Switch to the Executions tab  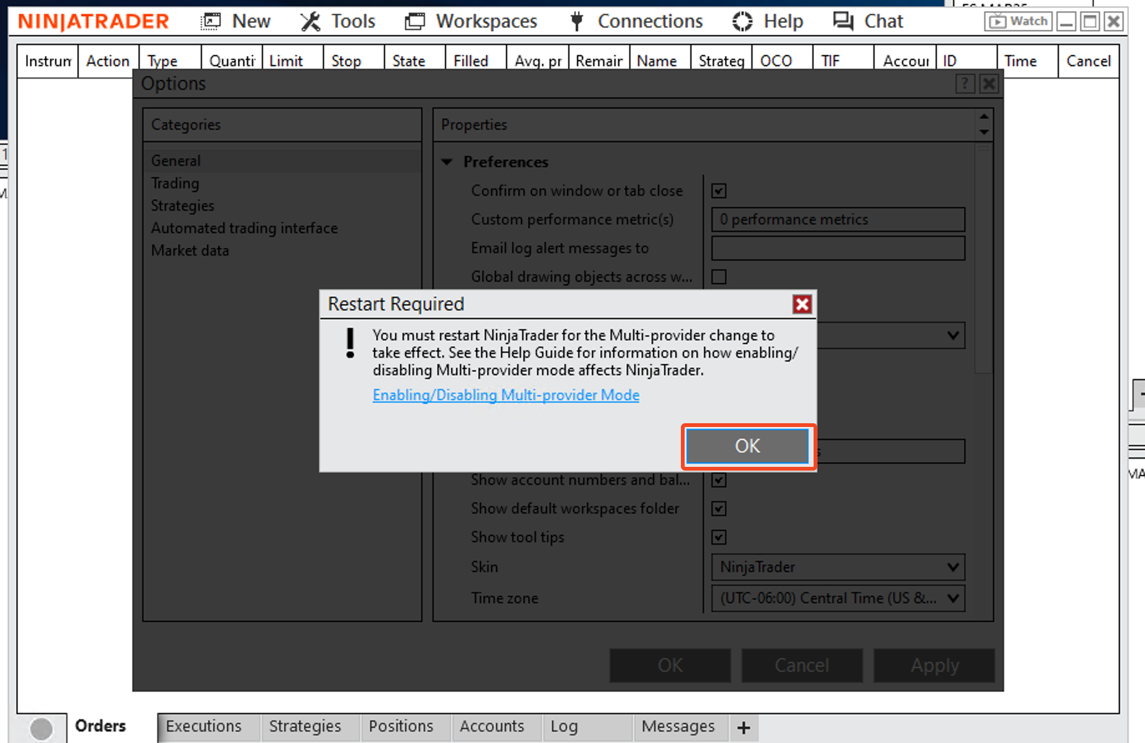pos(204,726)
